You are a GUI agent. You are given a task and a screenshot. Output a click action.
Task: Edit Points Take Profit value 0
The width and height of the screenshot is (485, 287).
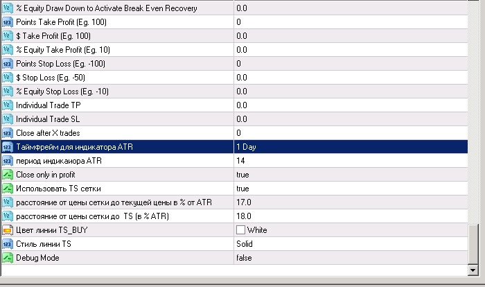(x=351, y=22)
